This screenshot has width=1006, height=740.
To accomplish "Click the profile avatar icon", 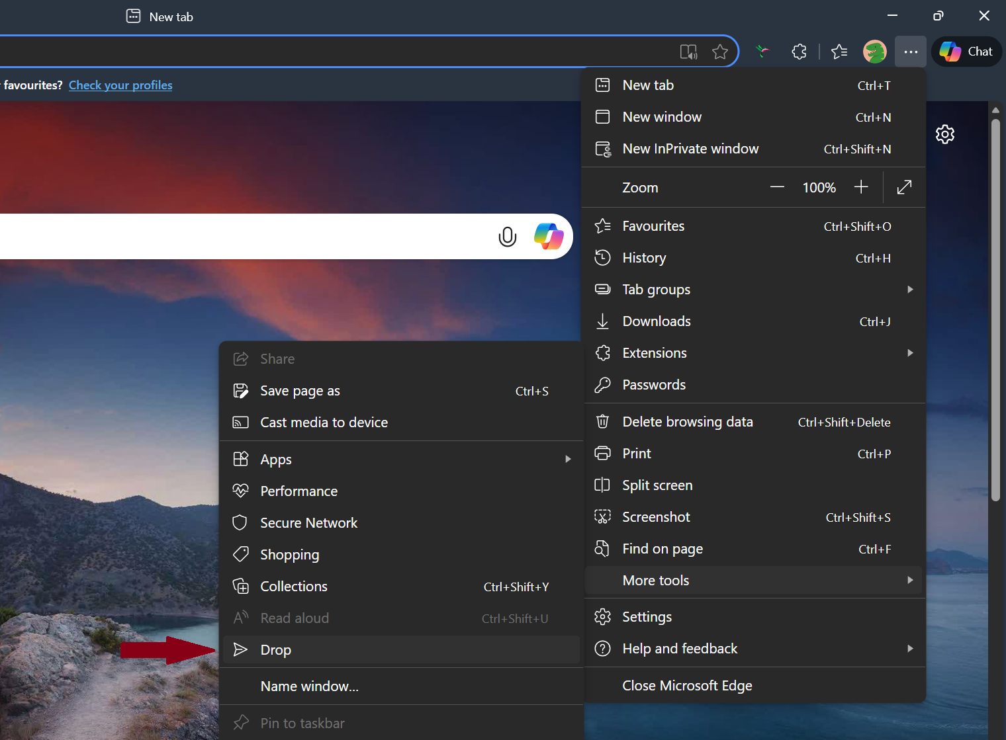I will pos(874,52).
